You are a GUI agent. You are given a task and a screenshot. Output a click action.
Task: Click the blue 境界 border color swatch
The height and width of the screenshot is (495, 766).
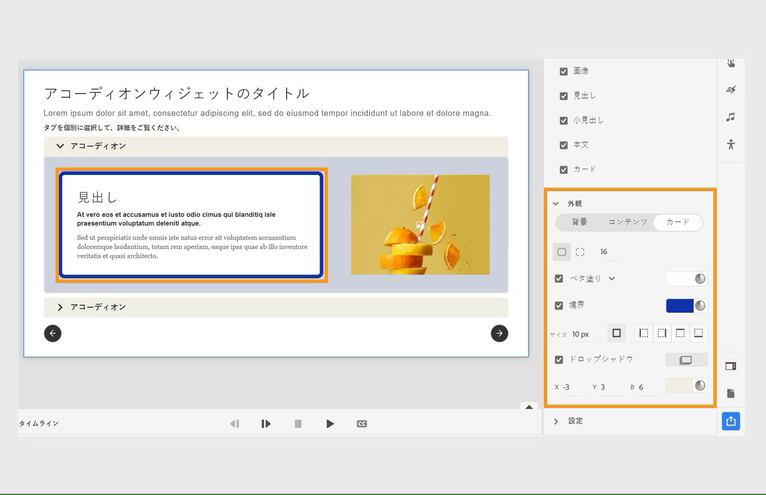pos(681,305)
